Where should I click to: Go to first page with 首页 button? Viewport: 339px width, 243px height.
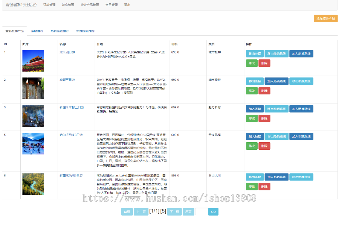tap(127, 212)
